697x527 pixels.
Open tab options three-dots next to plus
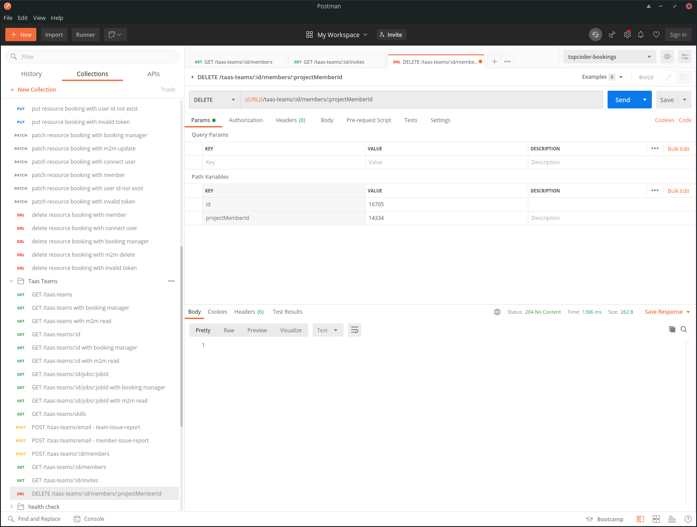pos(507,62)
